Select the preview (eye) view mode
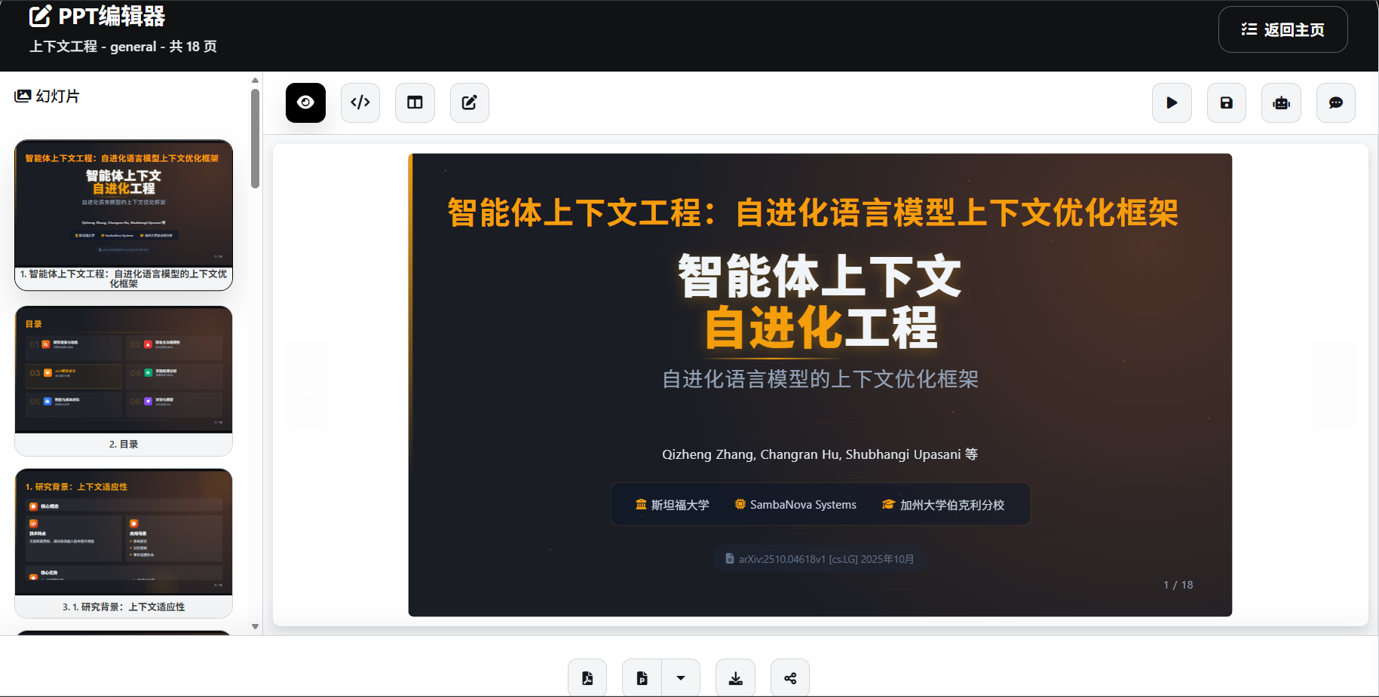 (x=305, y=102)
